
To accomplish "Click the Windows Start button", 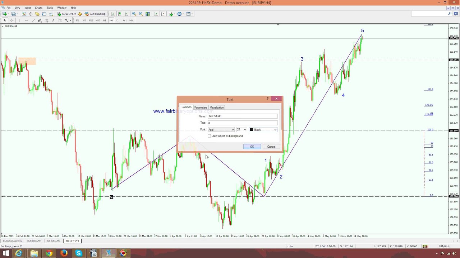I will pos(6,254).
